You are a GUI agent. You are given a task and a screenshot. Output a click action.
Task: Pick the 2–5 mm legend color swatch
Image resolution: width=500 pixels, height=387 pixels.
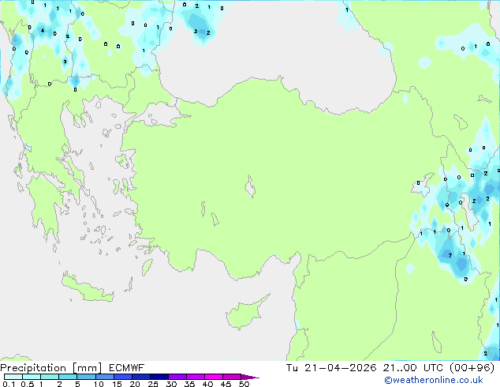pos(68,377)
